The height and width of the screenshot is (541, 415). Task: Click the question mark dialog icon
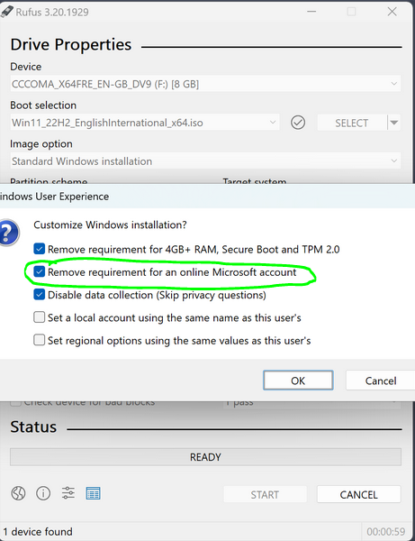8,233
